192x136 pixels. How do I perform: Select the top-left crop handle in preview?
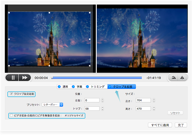(9, 13)
